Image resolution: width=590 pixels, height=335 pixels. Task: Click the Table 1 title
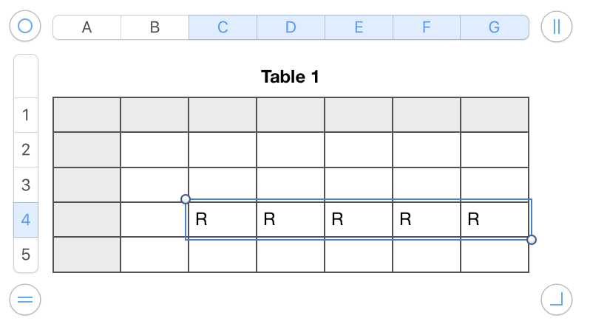pyautogui.click(x=290, y=77)
